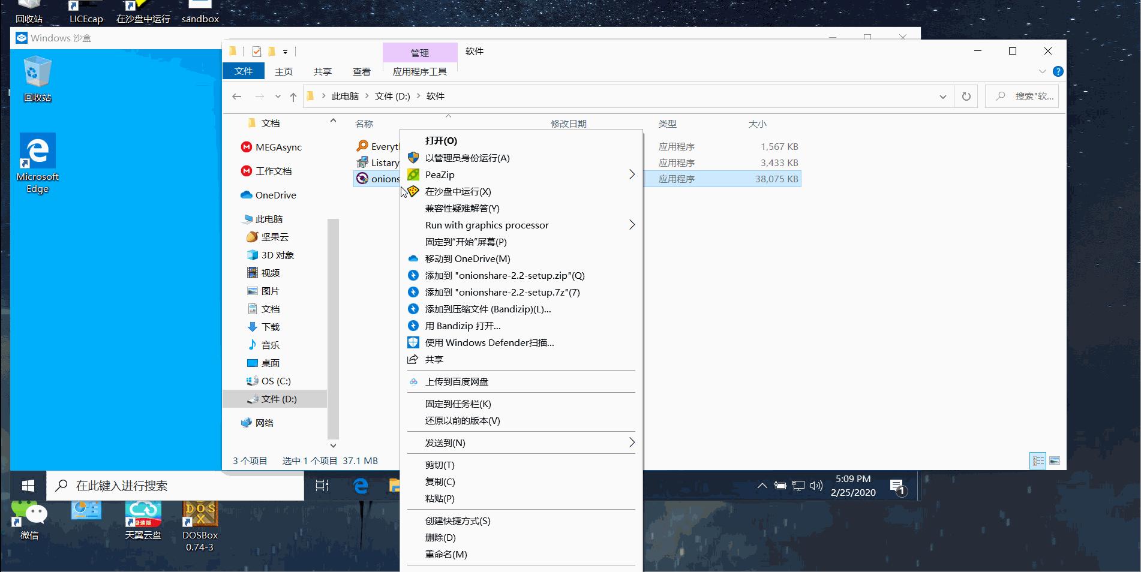The width and height of the screenshot is (1141, 572).
Task: Navigate up using the up-arrow button
Action: click(292, 96)
